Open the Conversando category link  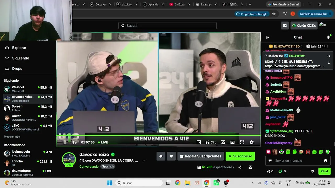89,167
